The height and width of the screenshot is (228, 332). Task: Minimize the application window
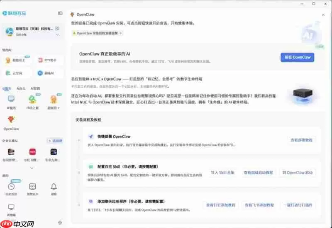(x=302, y=4)
